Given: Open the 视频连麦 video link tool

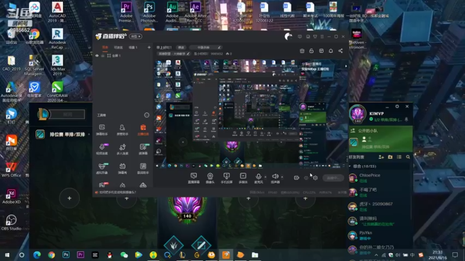Looking at the screenshot, I should pos(102,149).
